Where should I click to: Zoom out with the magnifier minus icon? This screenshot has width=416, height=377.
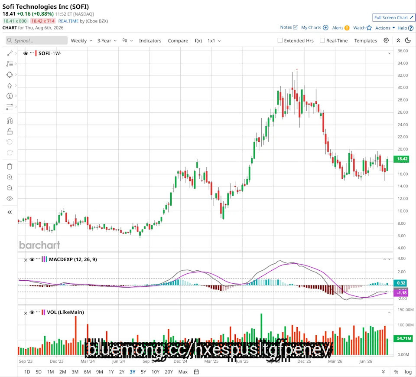tap(10, 188)
